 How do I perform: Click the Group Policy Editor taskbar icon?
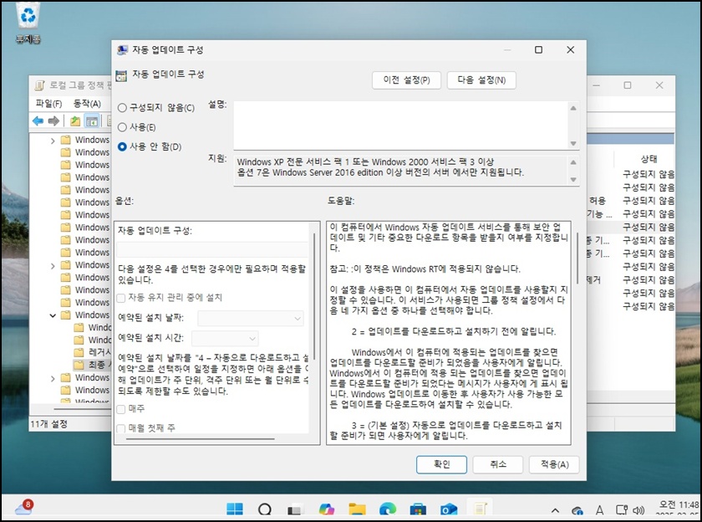click(480, 509)
